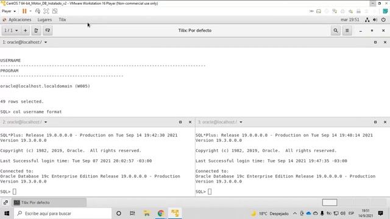
Task: Click the GNOME show desktop icon
Action: coord(5,203)
